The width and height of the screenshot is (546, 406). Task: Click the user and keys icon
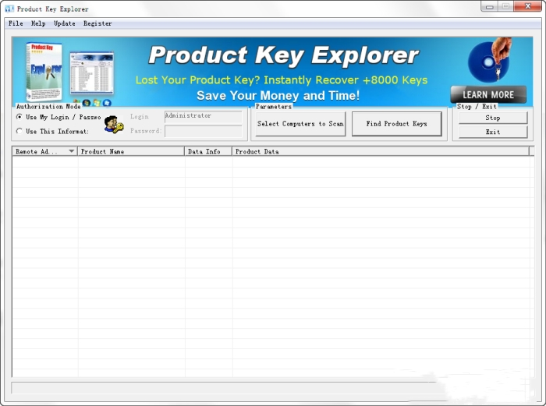(113, 124)
